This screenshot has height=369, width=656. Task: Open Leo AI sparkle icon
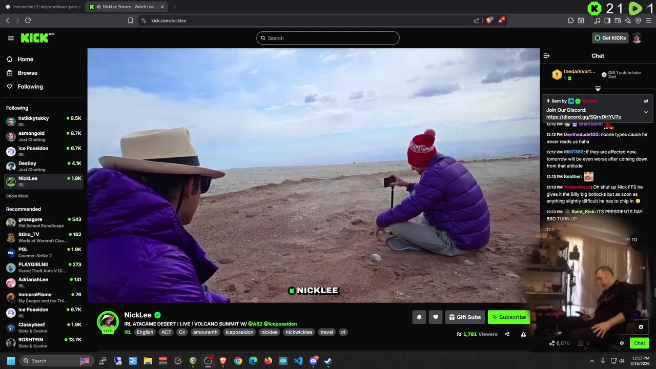click(x=628, y=20)
